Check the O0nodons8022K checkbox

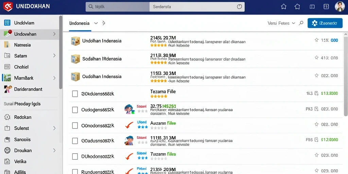point(75,126)
